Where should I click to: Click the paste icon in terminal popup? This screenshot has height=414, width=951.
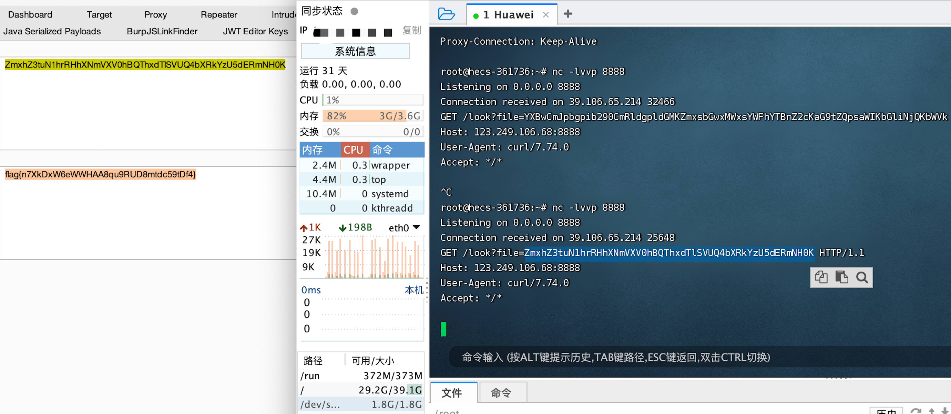coord(841,277)
